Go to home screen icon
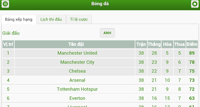 click(195, 4)
